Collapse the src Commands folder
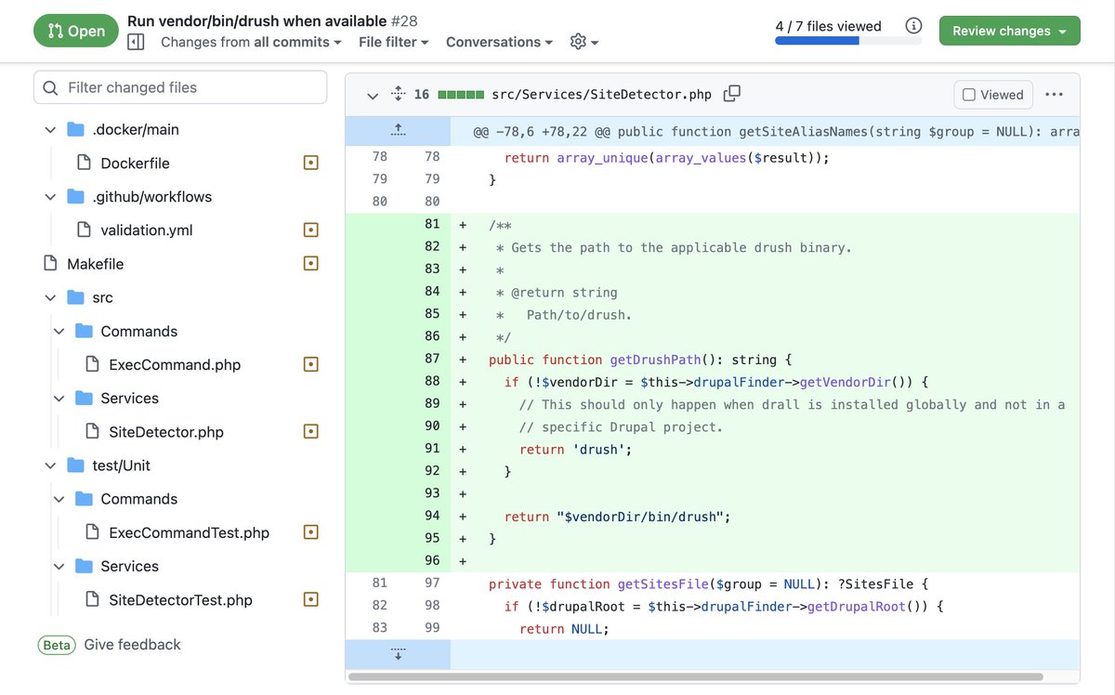Image resolution: width=1115 pixels, height=695 pixels. (x=59, y=331)
